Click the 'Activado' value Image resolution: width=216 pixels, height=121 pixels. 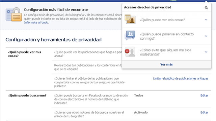(141, 113)
